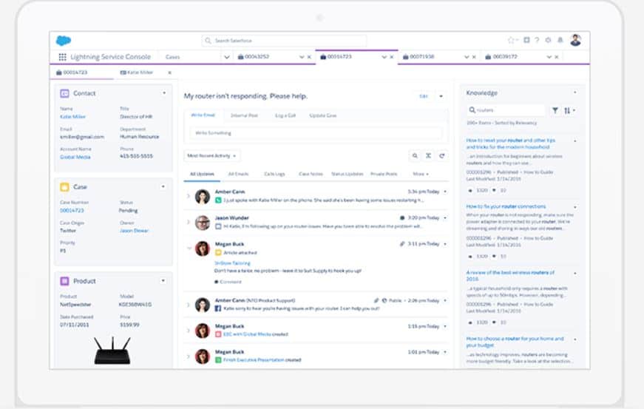Click the green task icon on the 1:01 pm post

click(x=218, y=360)
